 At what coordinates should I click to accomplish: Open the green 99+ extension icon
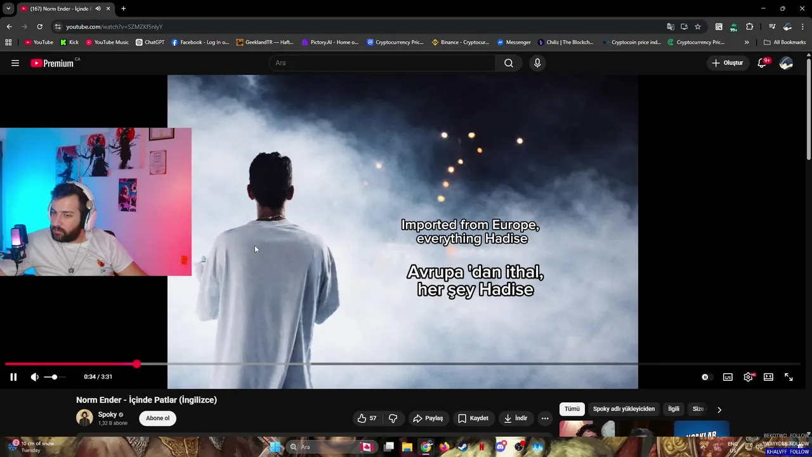click(734, 27)
